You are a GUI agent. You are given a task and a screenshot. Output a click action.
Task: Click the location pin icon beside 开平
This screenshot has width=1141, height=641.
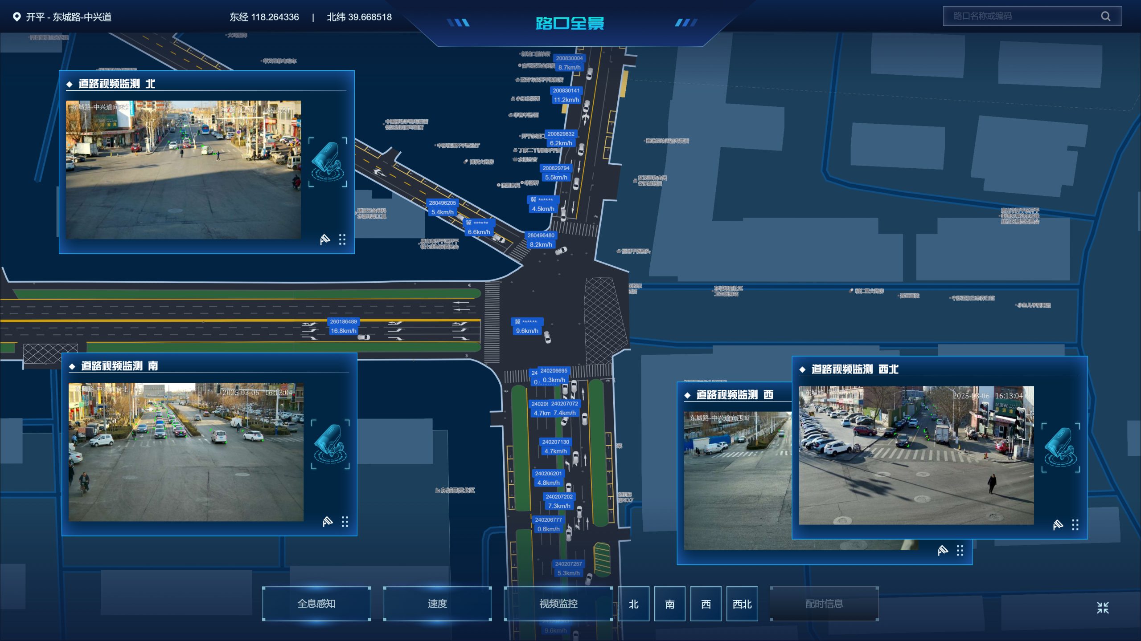tap(16, 17)
